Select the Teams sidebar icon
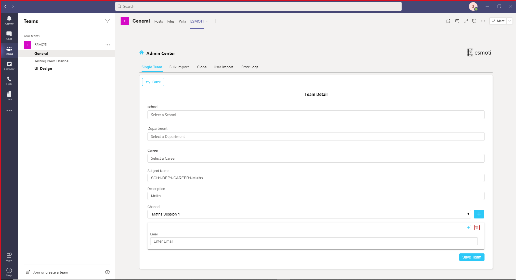This screenshot has height=280, width=516. click(9, 51)
